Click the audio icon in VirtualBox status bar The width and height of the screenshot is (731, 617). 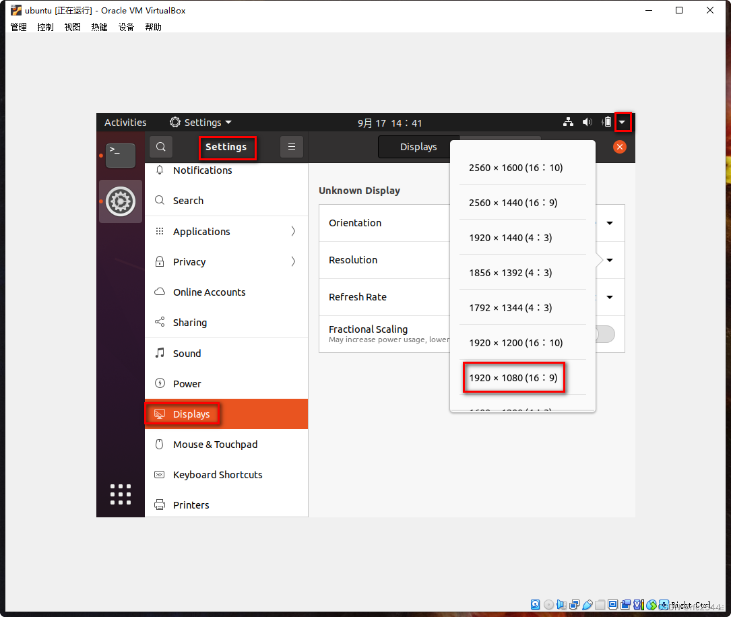[561, 604]
